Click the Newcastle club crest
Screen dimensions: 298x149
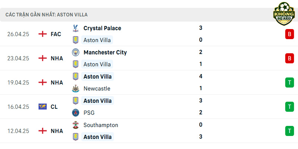coord(76,89)
